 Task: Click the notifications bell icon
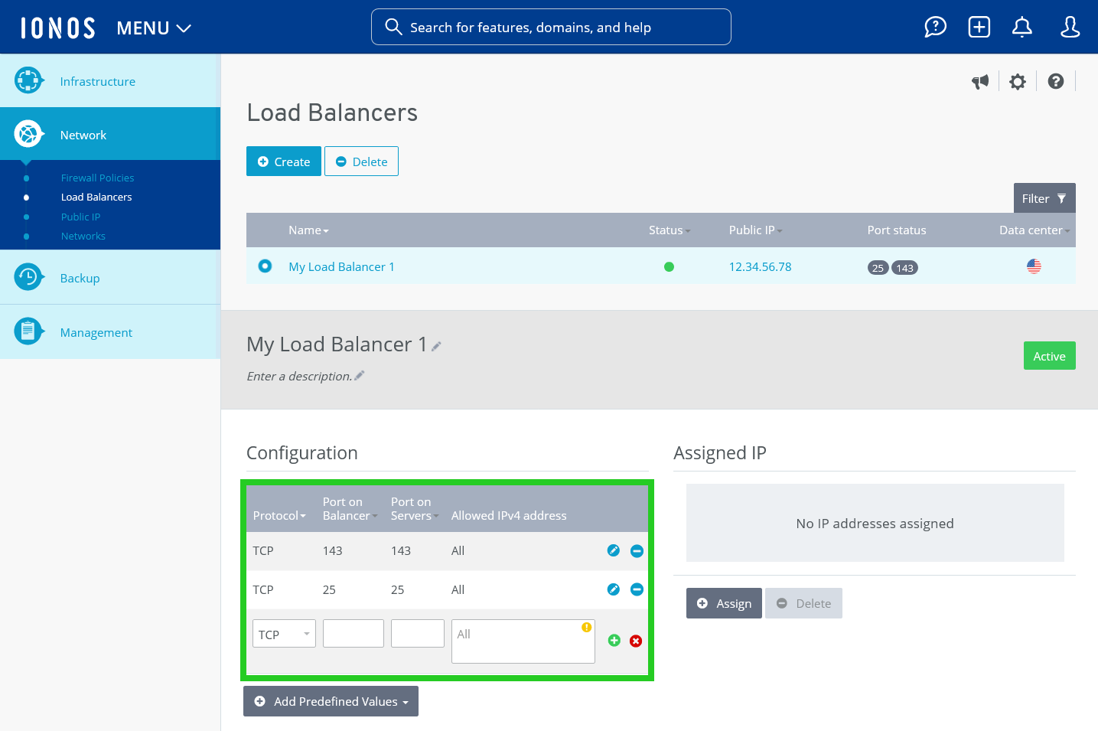1022,27
